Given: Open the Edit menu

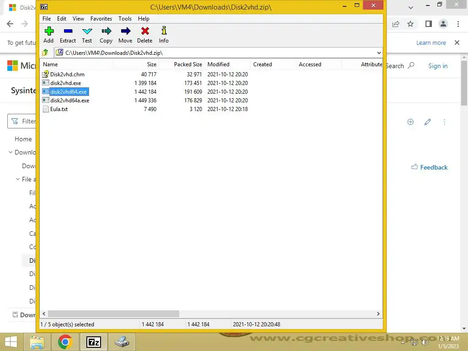Looking at the screenshot, I should click(62, 18).
